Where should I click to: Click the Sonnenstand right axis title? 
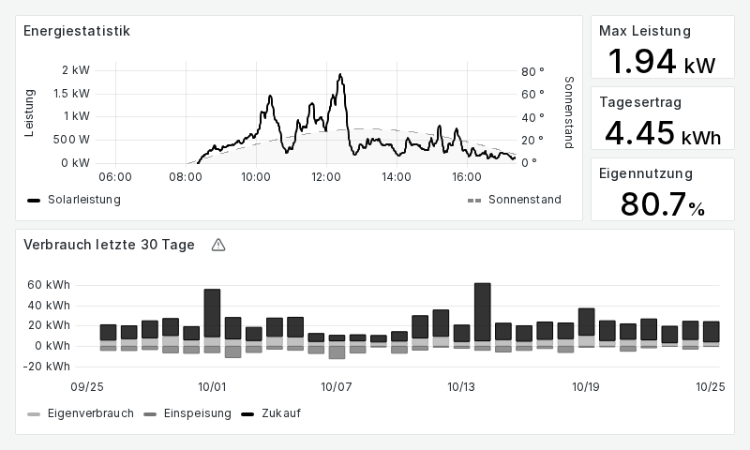pos(568,112)
